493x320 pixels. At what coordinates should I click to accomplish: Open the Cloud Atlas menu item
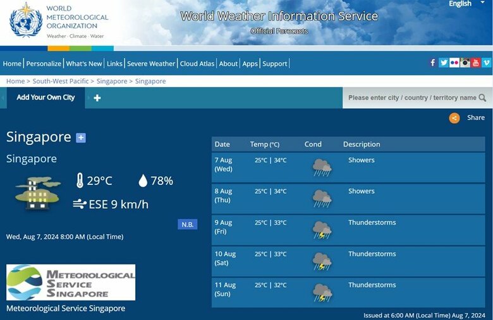(x=197, y=64)
